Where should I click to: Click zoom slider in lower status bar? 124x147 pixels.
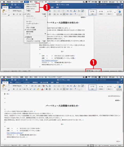point(109,145)
